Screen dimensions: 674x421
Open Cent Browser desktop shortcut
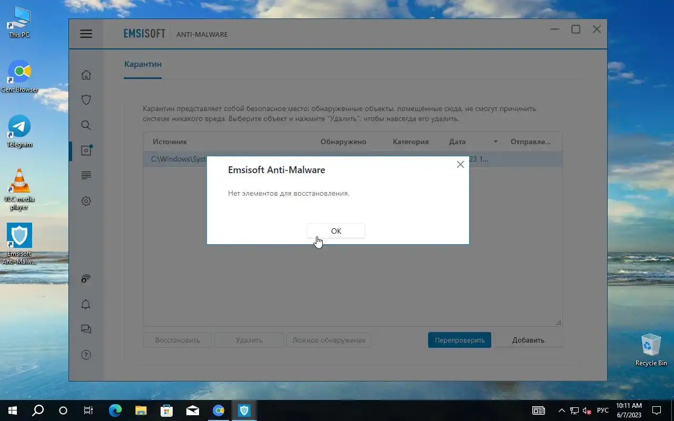[x=19, y=77]
